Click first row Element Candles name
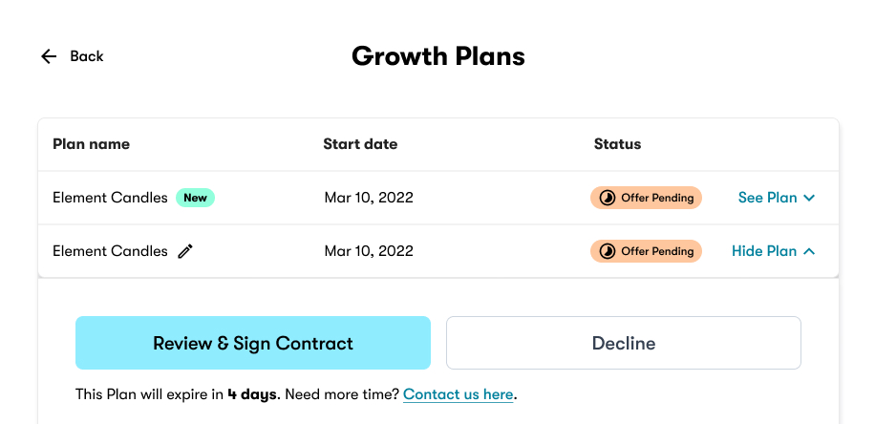Viewport: 875px width, 424px height. pos(110,198)
